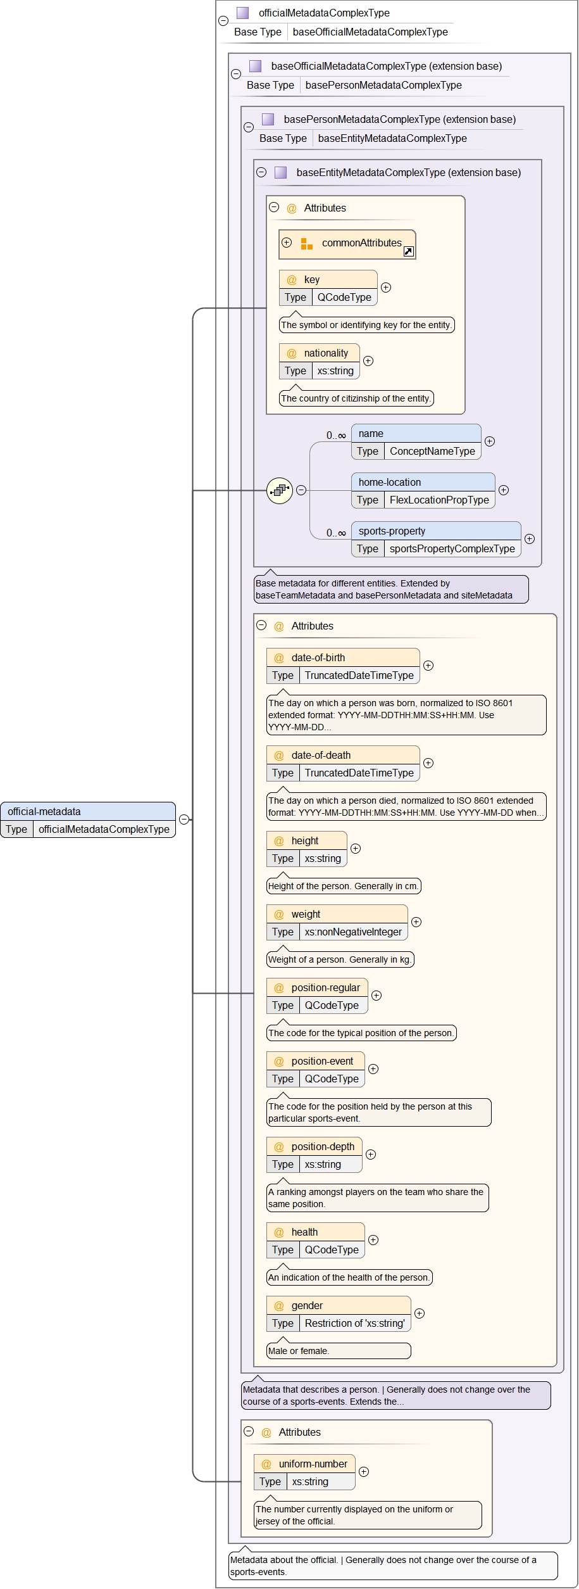Click the @ icon beside uniform-number

coord(266,1464)
